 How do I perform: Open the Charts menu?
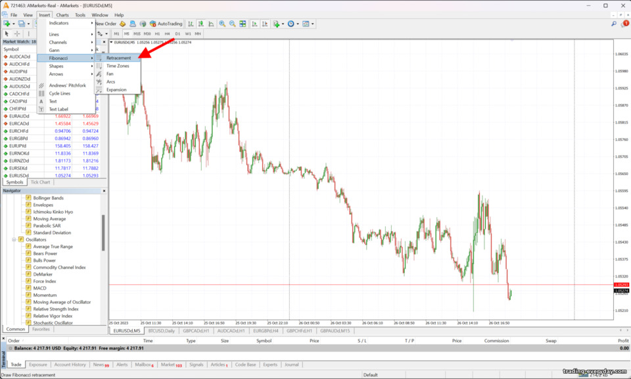(62, 15)
